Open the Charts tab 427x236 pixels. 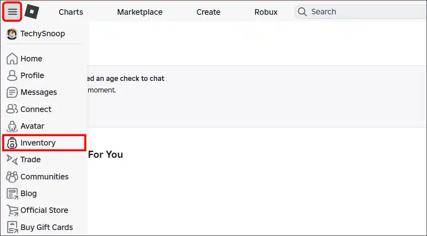tap(71, 12)
